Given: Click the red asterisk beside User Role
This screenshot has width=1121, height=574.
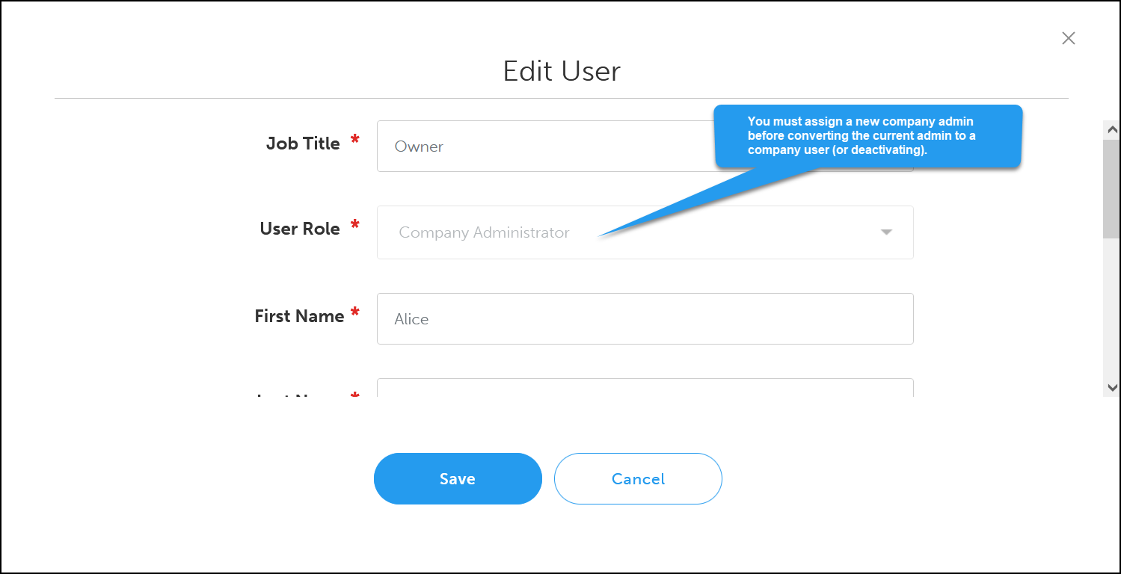Looking at the screenshot, I should click(x=354, y=226).
